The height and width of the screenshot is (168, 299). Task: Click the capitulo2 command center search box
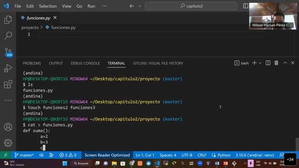coord(191,6)
